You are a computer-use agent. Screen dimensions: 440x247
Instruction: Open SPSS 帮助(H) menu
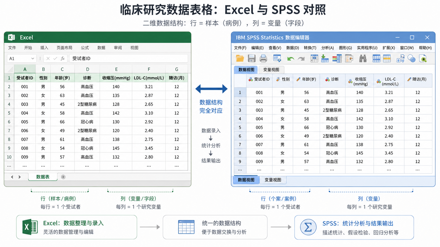pos(425,48)
